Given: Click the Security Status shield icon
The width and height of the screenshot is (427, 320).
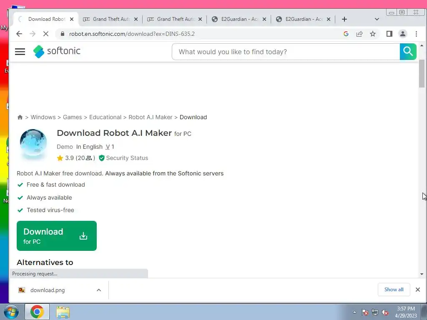Looking at the screenshot, I should 102,158.
